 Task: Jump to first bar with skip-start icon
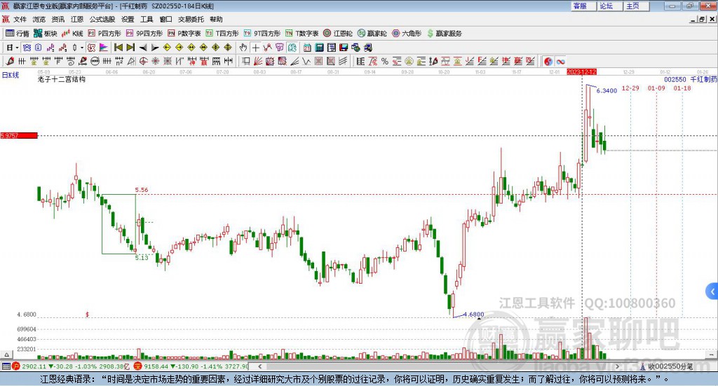pos(118,48)
